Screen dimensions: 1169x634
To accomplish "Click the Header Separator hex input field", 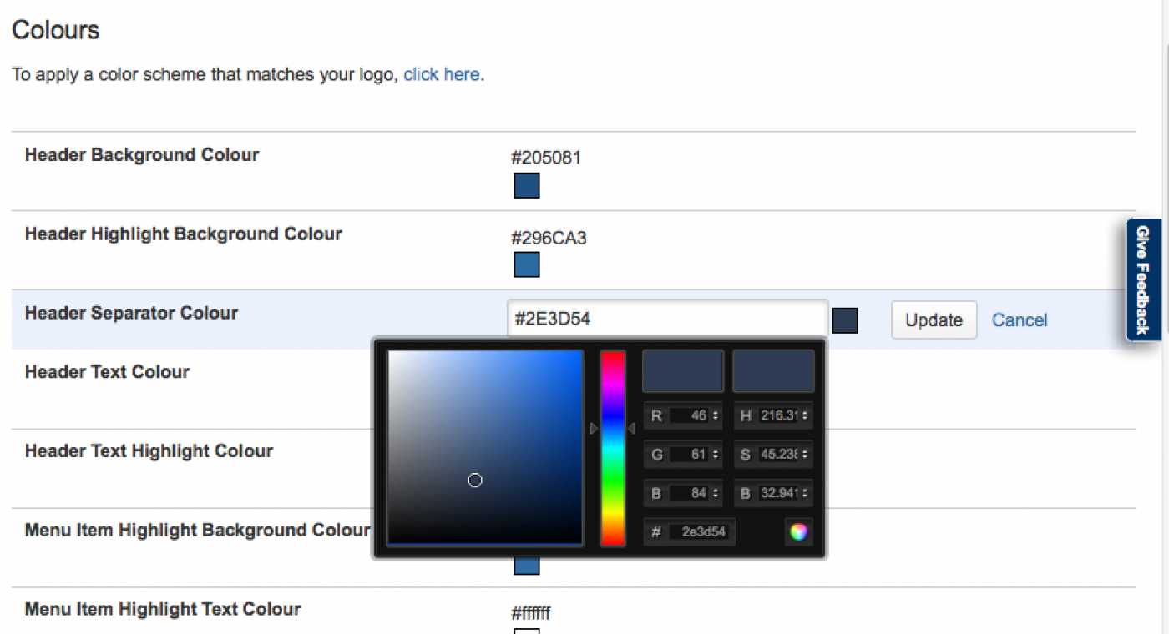I will (x=666, y=319).
